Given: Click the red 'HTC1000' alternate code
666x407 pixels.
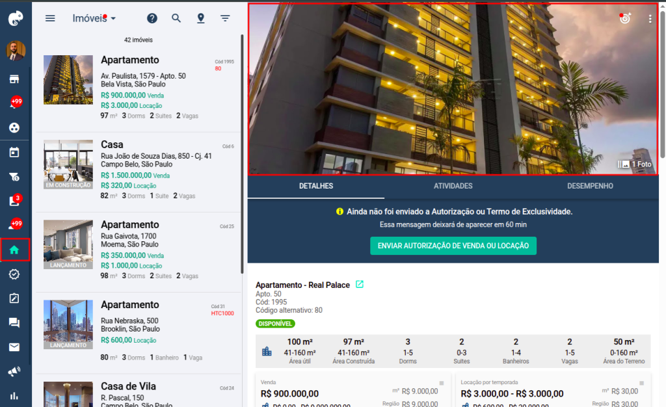Looking at the screenshot, I should point(222,313).
